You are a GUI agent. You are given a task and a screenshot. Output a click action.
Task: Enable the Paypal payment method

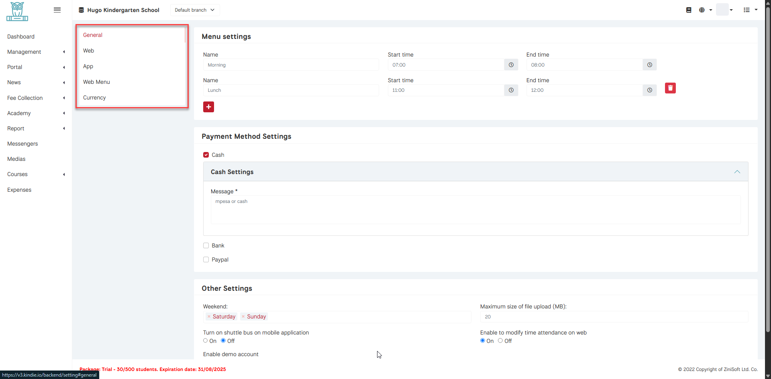[206, 259]
